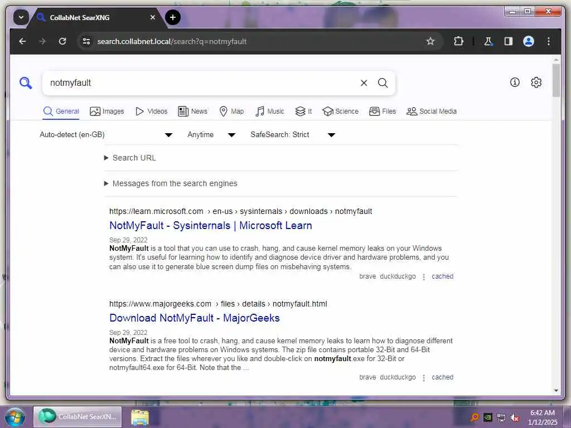Click the muted volume tray icon
The image size is (571, 428).
coord(515,417)
